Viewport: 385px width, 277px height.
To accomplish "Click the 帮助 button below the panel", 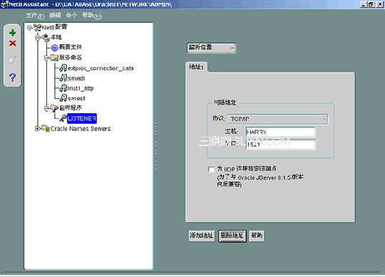I will [x=257, y=236].
